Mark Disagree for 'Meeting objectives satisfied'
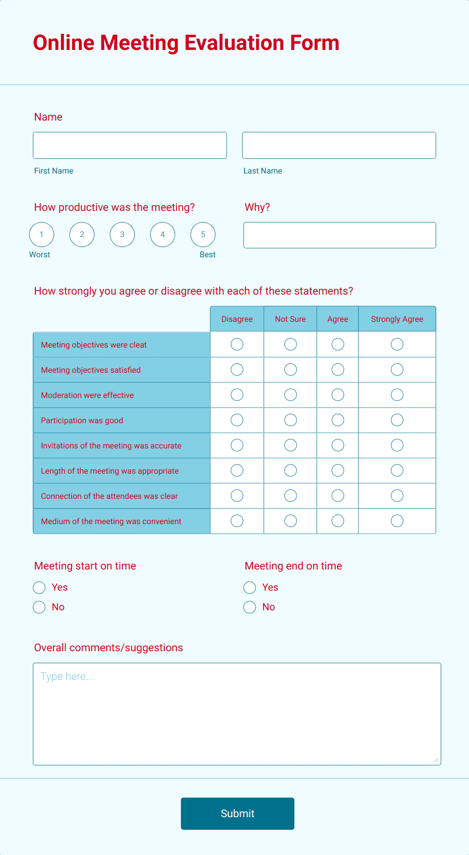 [237, 369]
